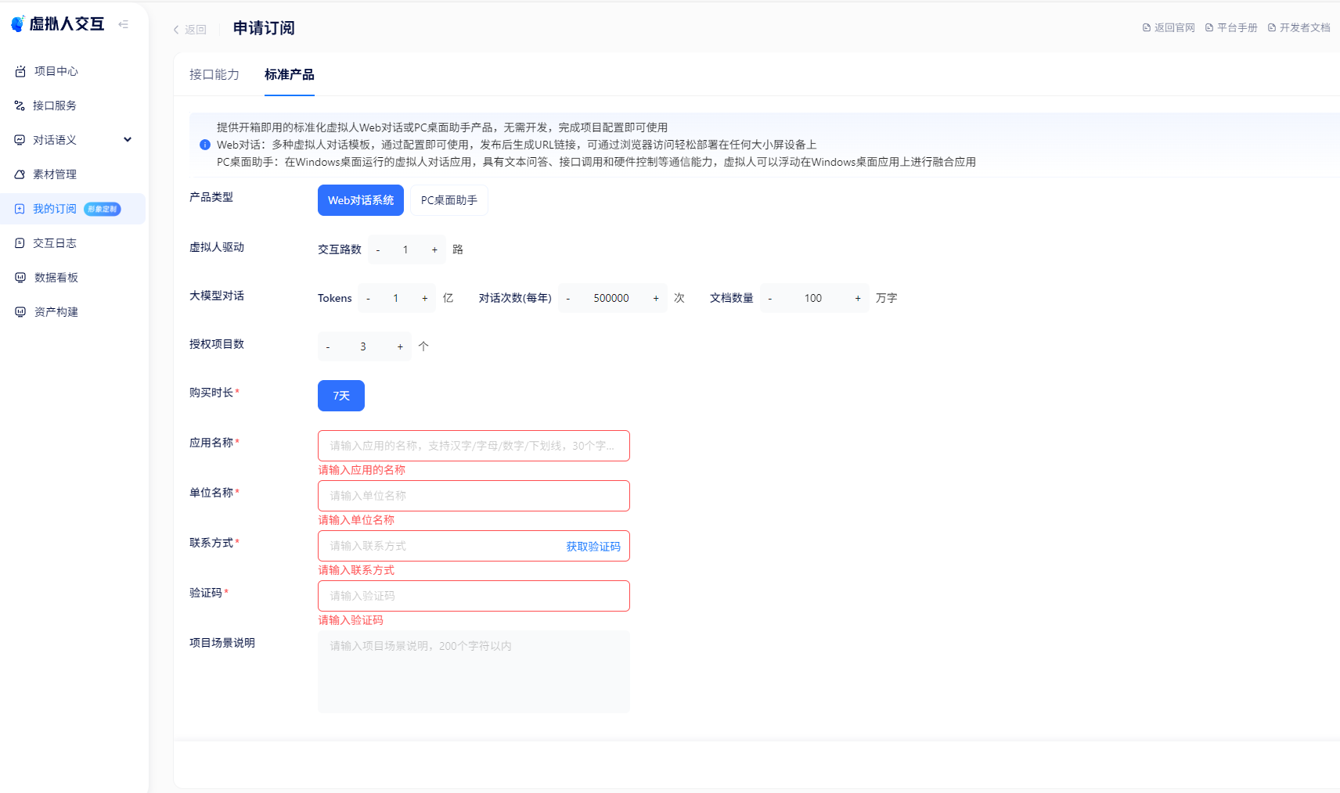
Task: Select PC桌面助手 product type
Action: 448,200
